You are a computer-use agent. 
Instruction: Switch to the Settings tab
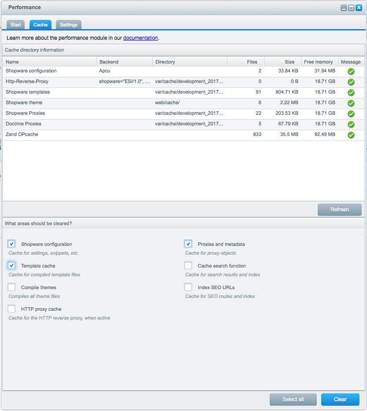pyautogui.click(x=69, y=25)
